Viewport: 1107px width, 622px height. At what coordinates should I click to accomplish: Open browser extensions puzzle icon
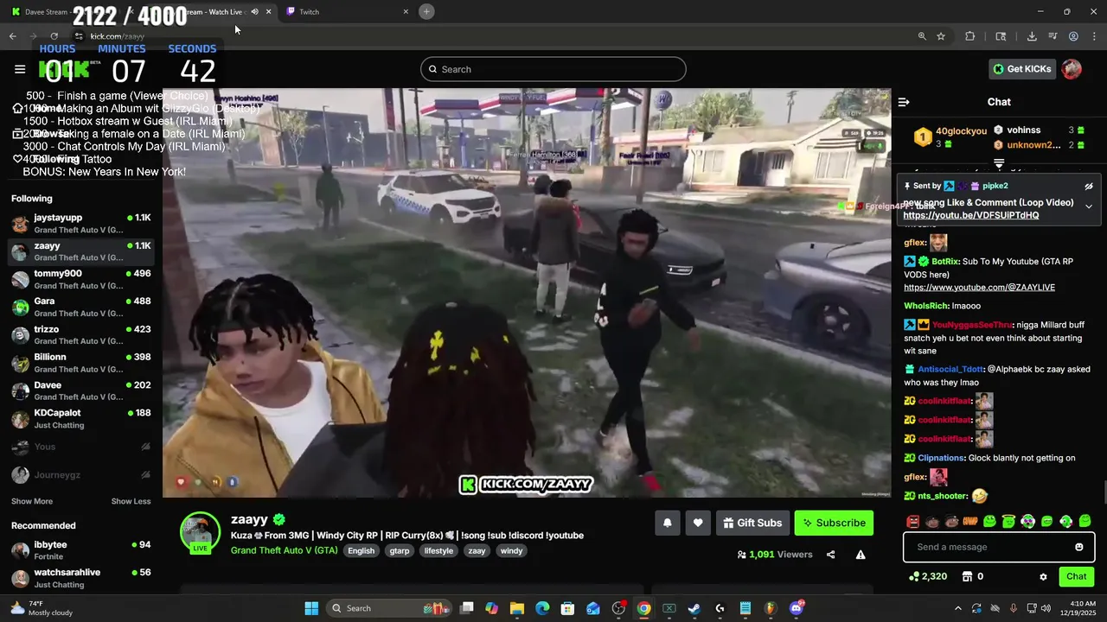[x=969, y=36]
